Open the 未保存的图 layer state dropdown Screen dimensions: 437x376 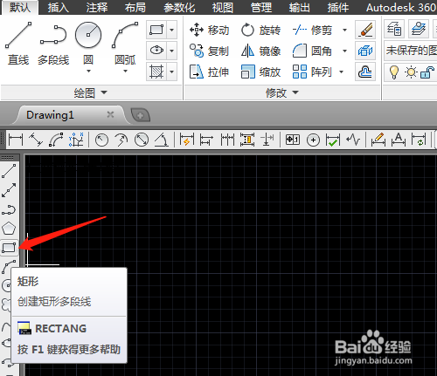(411, 51)
